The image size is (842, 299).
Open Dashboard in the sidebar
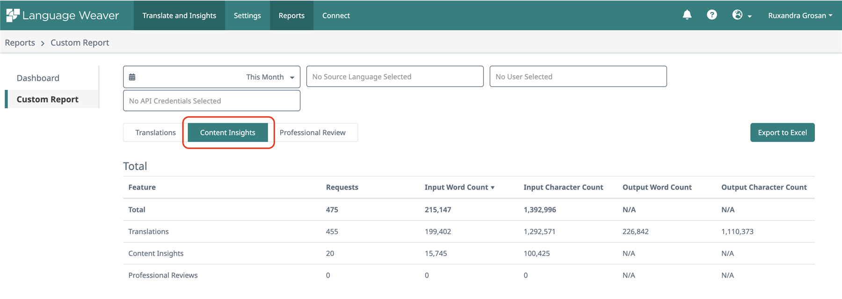(x=38, y=78)
